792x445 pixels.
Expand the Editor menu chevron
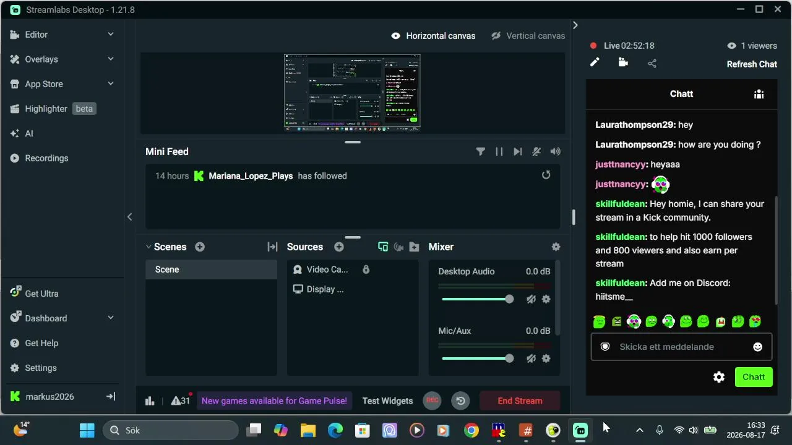111,35
